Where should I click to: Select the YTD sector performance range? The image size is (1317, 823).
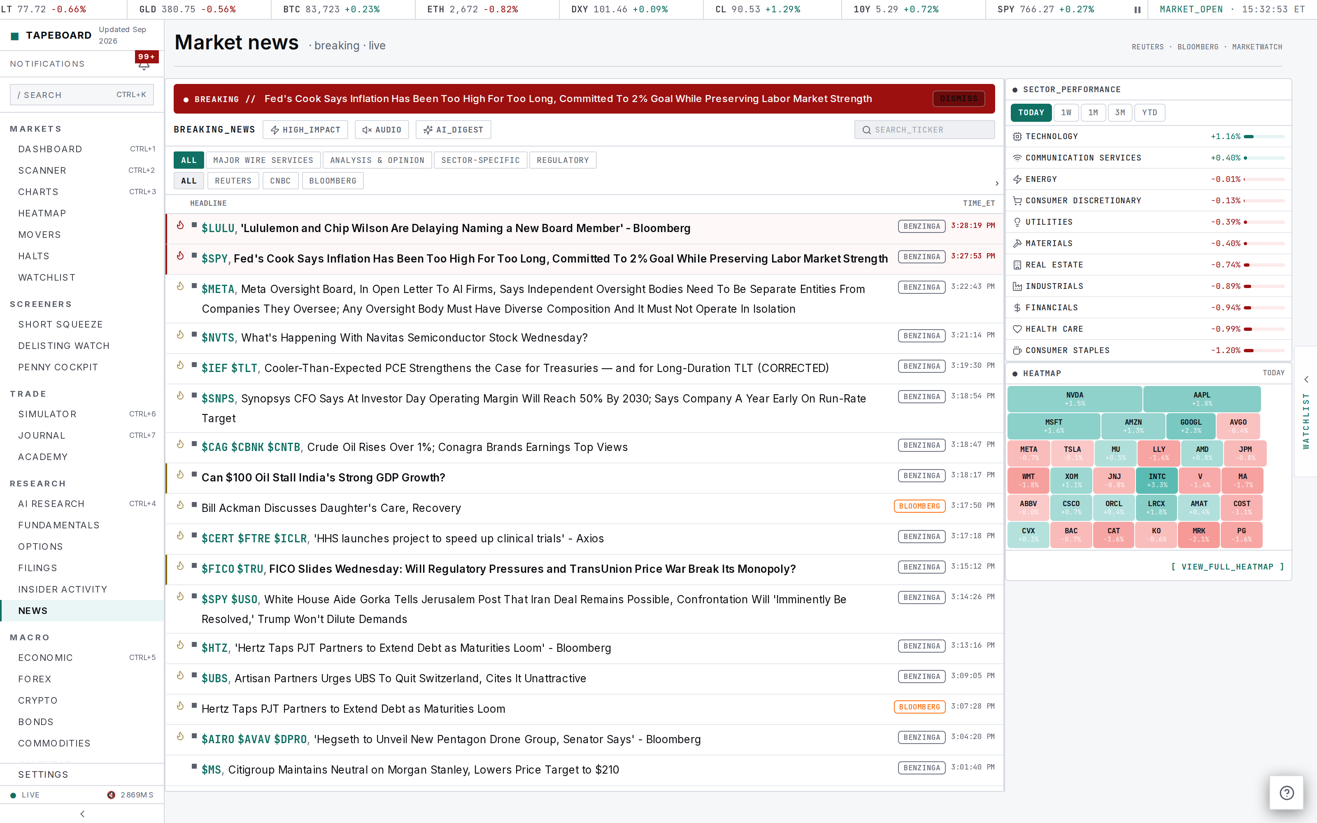(x=1149, y=113)
